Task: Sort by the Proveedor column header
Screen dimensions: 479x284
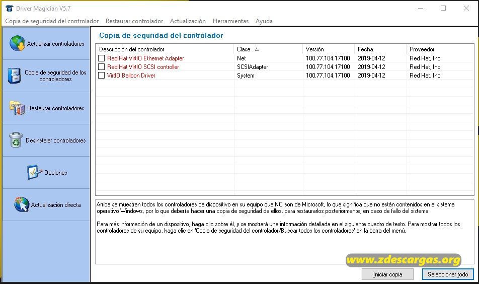Action: [x=440, y=49]
